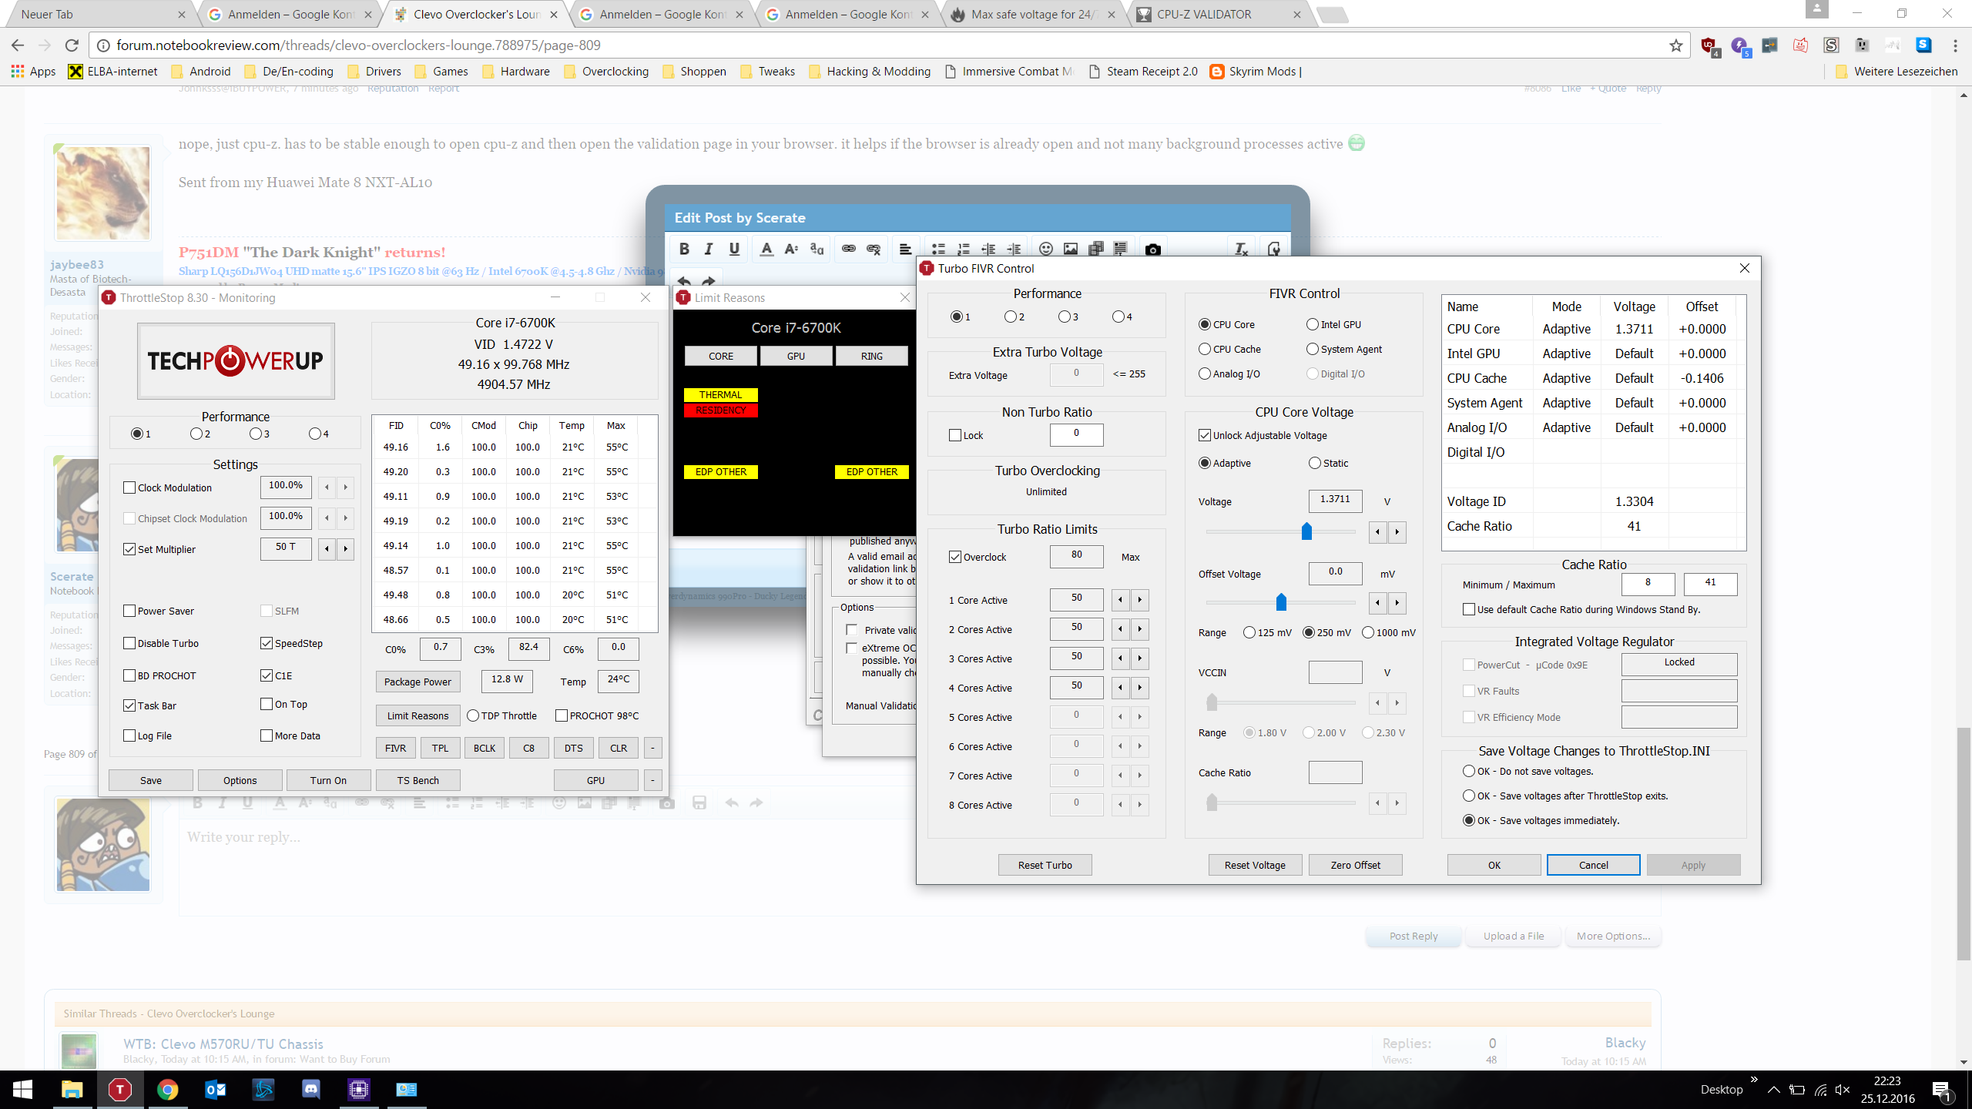Open Chrome menu three dots

pyautogui.click(x=1955, y=45)
